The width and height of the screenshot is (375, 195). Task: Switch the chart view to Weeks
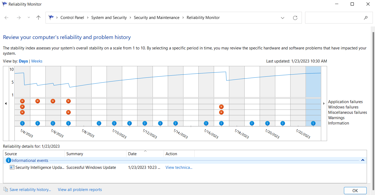pyautogui.click(x=37, y=61)
